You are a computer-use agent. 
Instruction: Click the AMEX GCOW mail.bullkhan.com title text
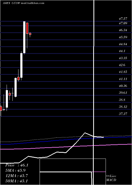pos(23,3)
